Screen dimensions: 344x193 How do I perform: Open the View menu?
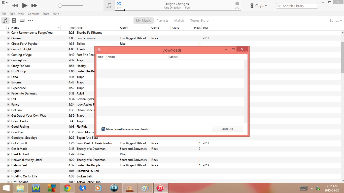coord(21,14)
